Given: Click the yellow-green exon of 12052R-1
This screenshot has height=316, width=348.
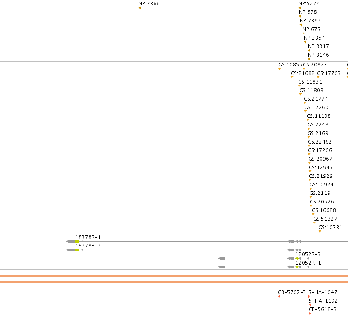Looking at the screenshot, I should (297, 267).
